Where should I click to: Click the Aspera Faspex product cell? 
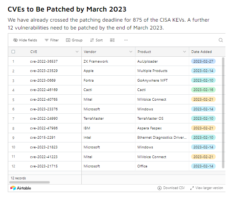(162, 128)
